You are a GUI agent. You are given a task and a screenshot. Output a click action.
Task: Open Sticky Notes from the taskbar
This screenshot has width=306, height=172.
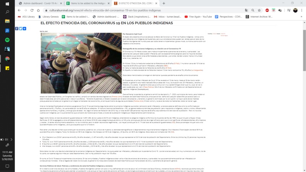7,68
